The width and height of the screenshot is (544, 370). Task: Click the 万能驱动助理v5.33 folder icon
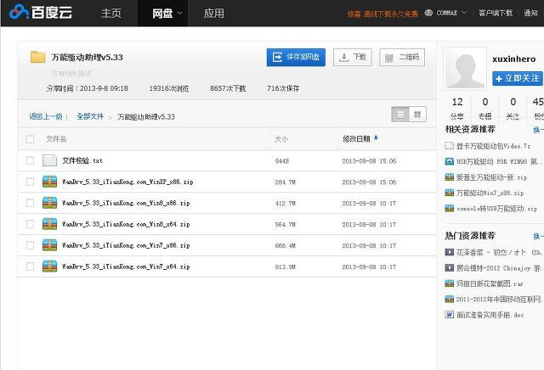[x=37, y=57]
